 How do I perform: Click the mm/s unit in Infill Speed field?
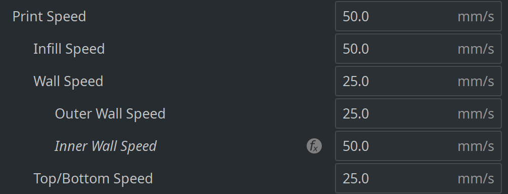[476, 49]
